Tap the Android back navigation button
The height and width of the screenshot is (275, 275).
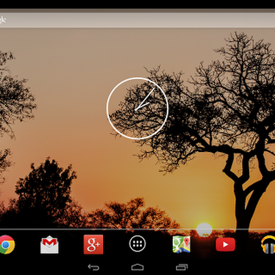[x=94, y=267]
